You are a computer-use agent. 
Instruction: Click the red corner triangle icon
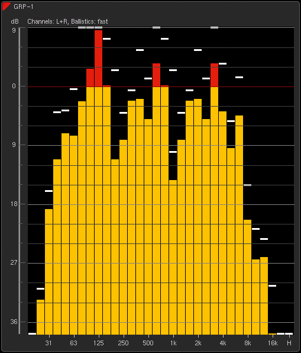pos(5,6)
